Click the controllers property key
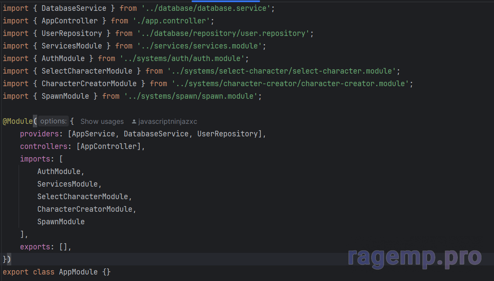Screen dimensions: 494x281 tap(44, 146)
